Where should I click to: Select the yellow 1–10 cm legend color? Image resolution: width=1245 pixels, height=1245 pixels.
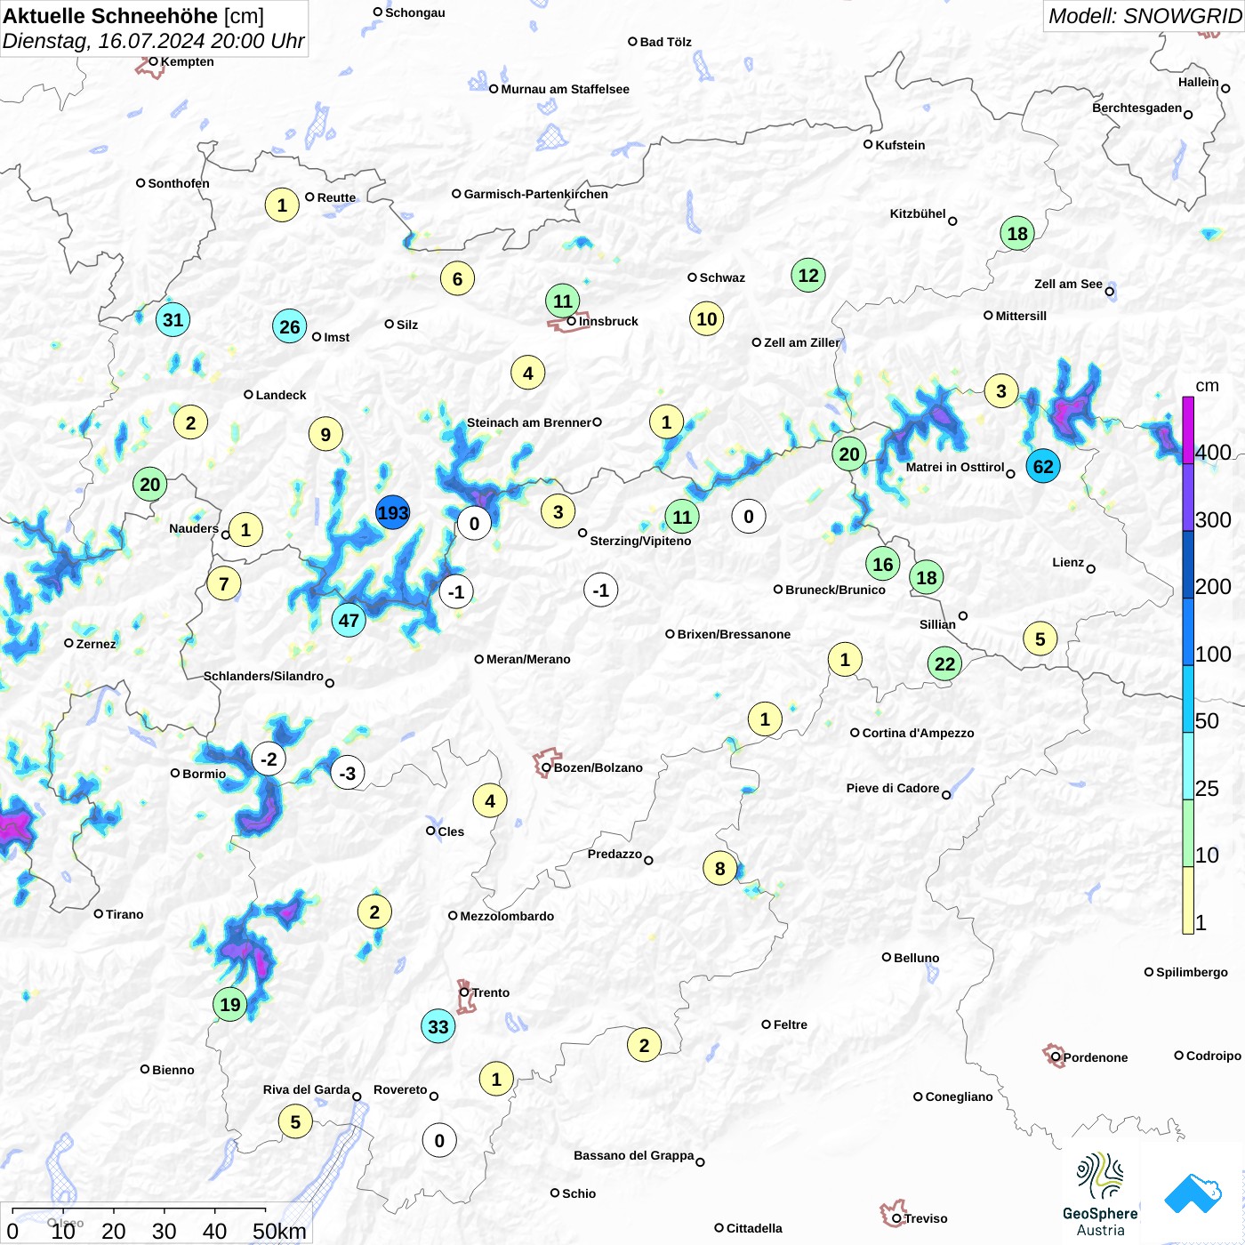(1188, 900)
